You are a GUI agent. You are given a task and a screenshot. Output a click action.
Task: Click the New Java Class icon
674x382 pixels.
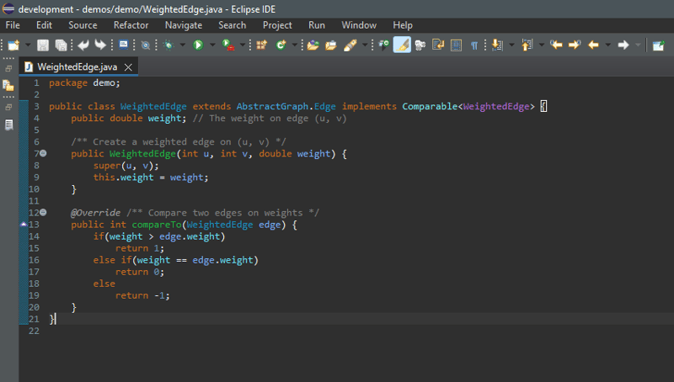coord(281,45)
